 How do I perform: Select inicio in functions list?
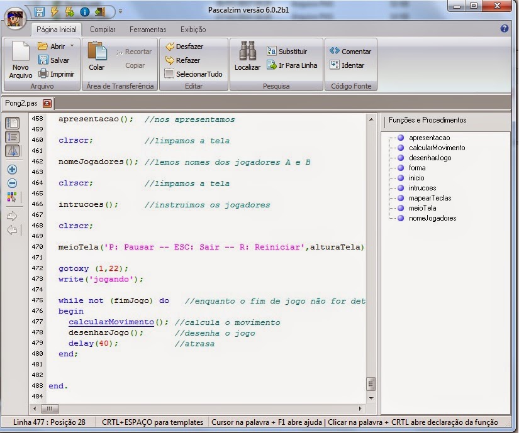coord(416,178)
